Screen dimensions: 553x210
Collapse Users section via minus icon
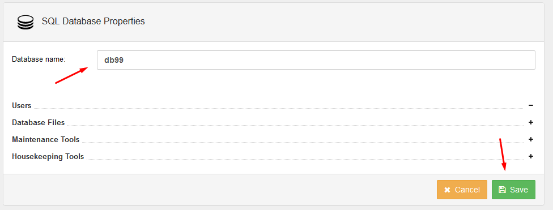[531, 105]
